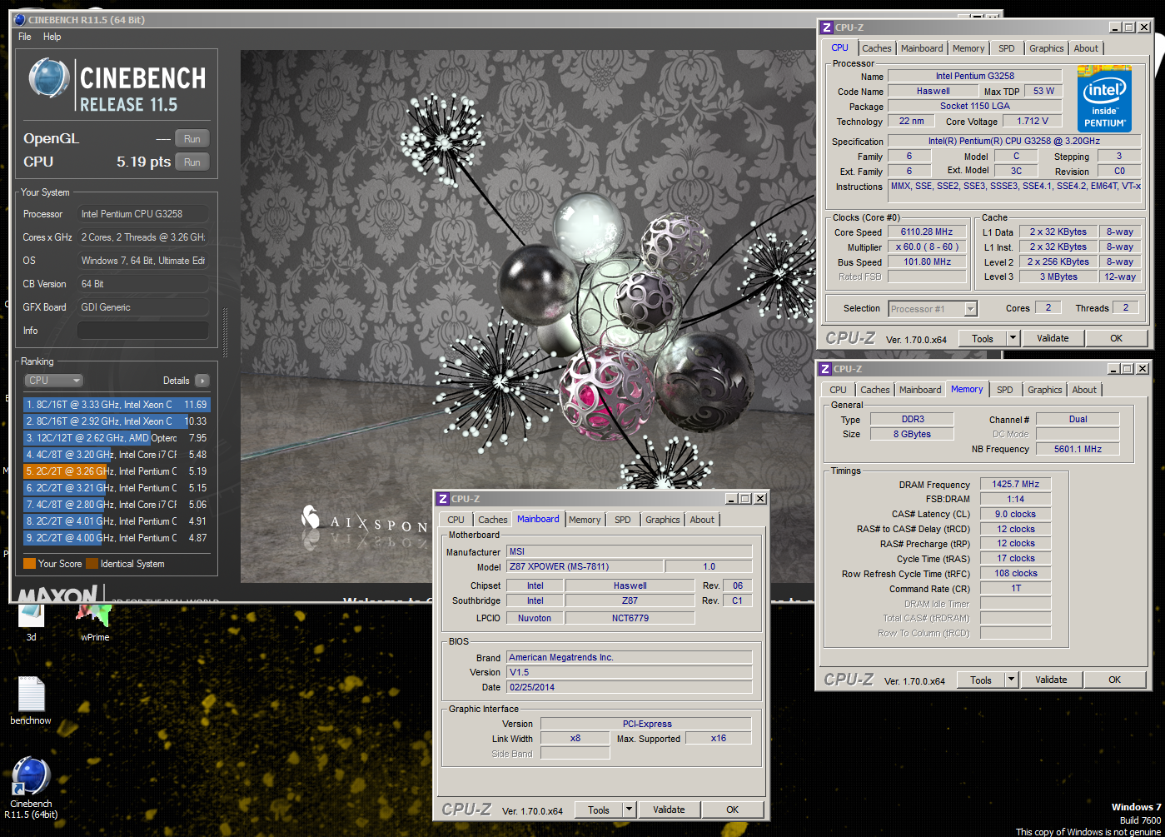Screen dimensions: 1165x837
Task: Switch to About tab in CPU-Z Mainboard window
Action: pos(702,520)
